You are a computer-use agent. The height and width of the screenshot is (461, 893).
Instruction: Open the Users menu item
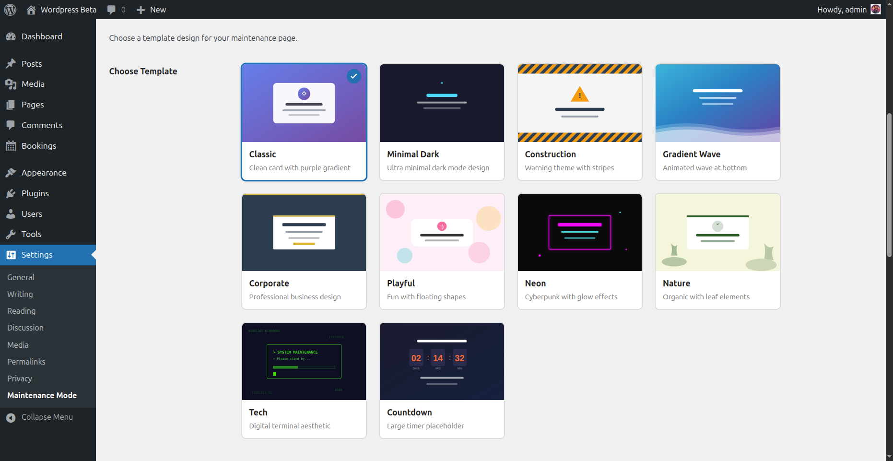pyautogui.click(x=32, y=214)
